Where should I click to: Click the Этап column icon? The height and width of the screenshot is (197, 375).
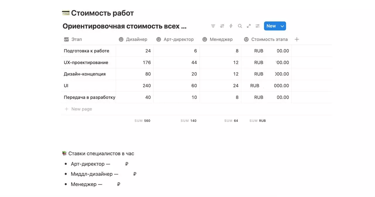coord(67,39)
